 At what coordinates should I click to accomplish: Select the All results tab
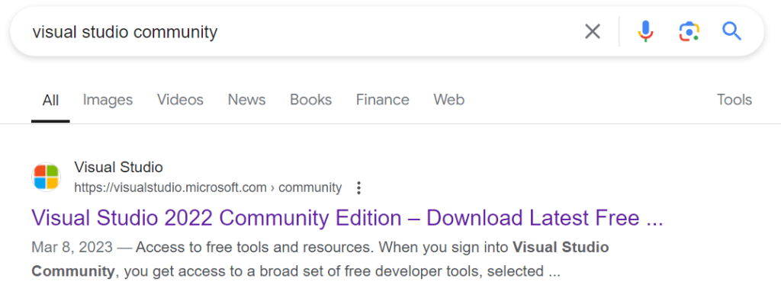tap(50, 100)
